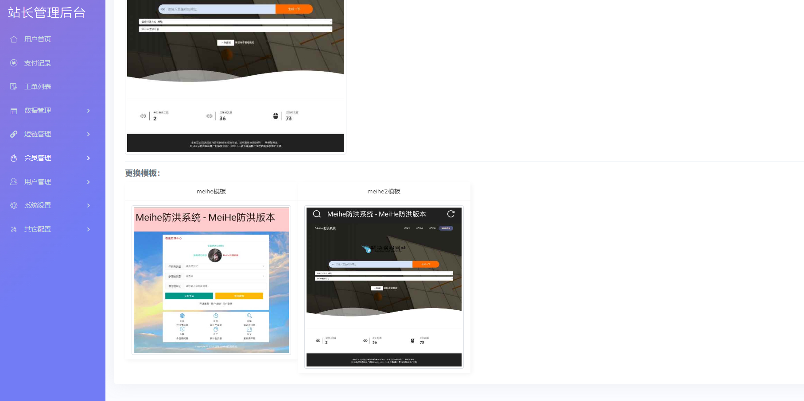
Task: Click the flame icon beside 会员管理
Action: click(x=14, y=158)
